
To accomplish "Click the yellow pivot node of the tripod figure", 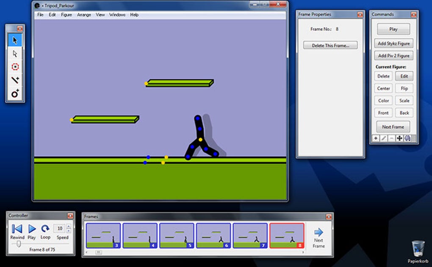I will click(201, 140).
